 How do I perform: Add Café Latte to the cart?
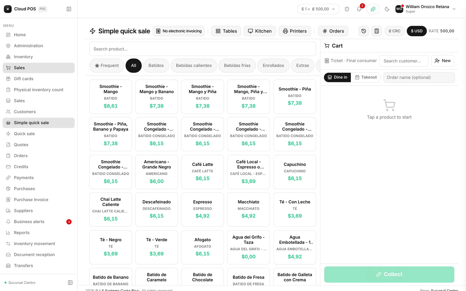pos(202,172)
